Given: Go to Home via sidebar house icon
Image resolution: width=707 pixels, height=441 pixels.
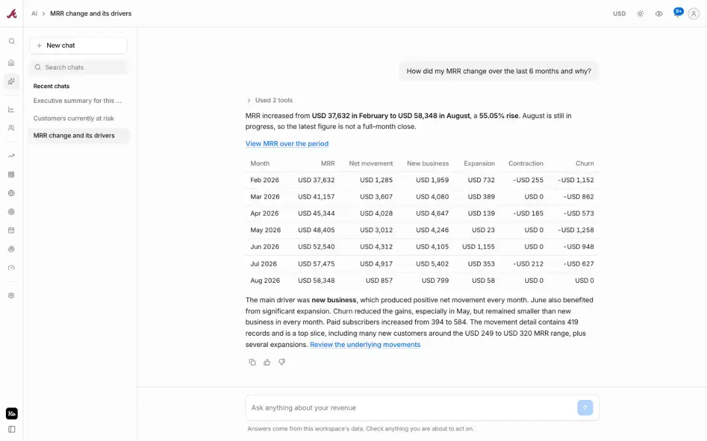Looking at the screenshot, I should point(11,63).
